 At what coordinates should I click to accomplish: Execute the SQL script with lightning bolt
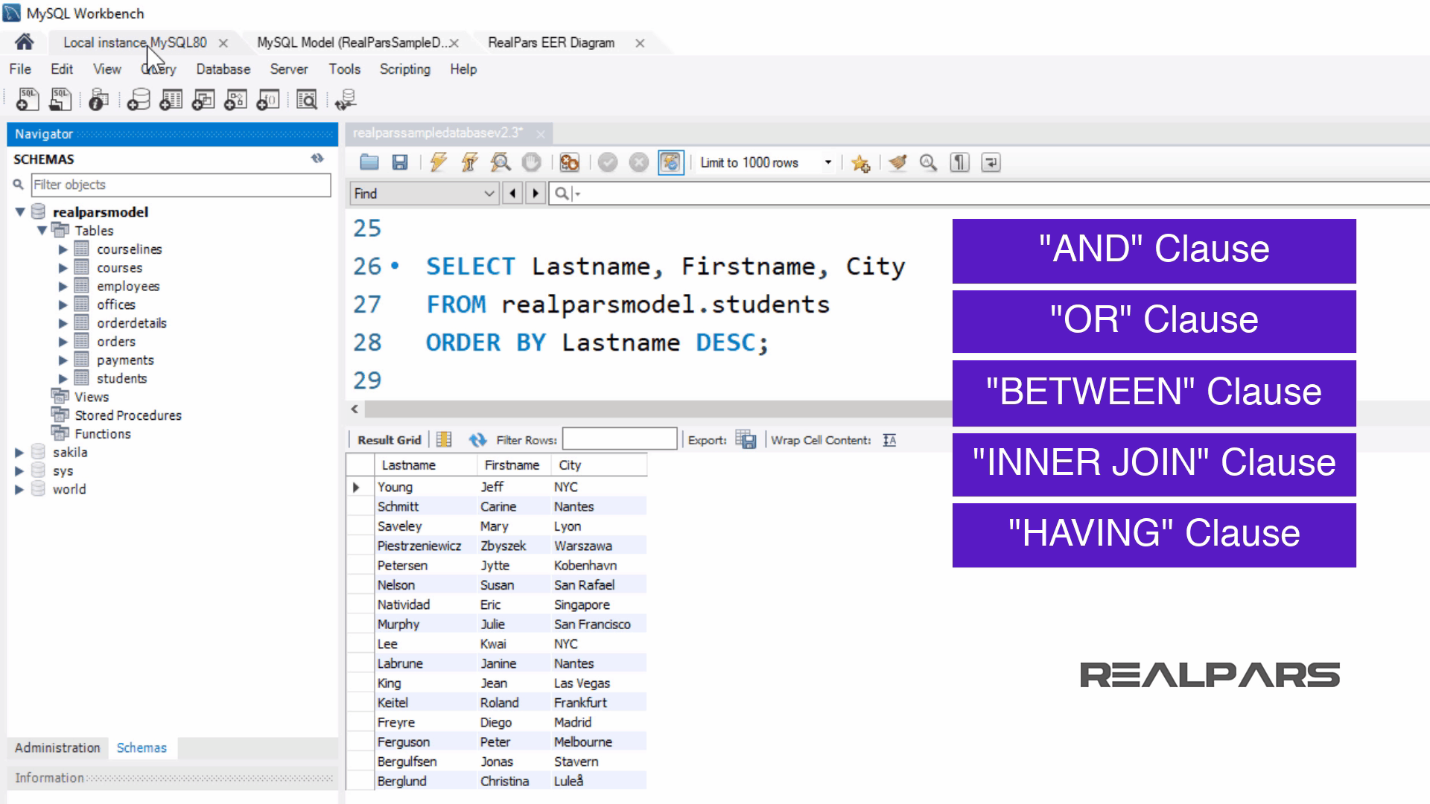tap(438, 162)
